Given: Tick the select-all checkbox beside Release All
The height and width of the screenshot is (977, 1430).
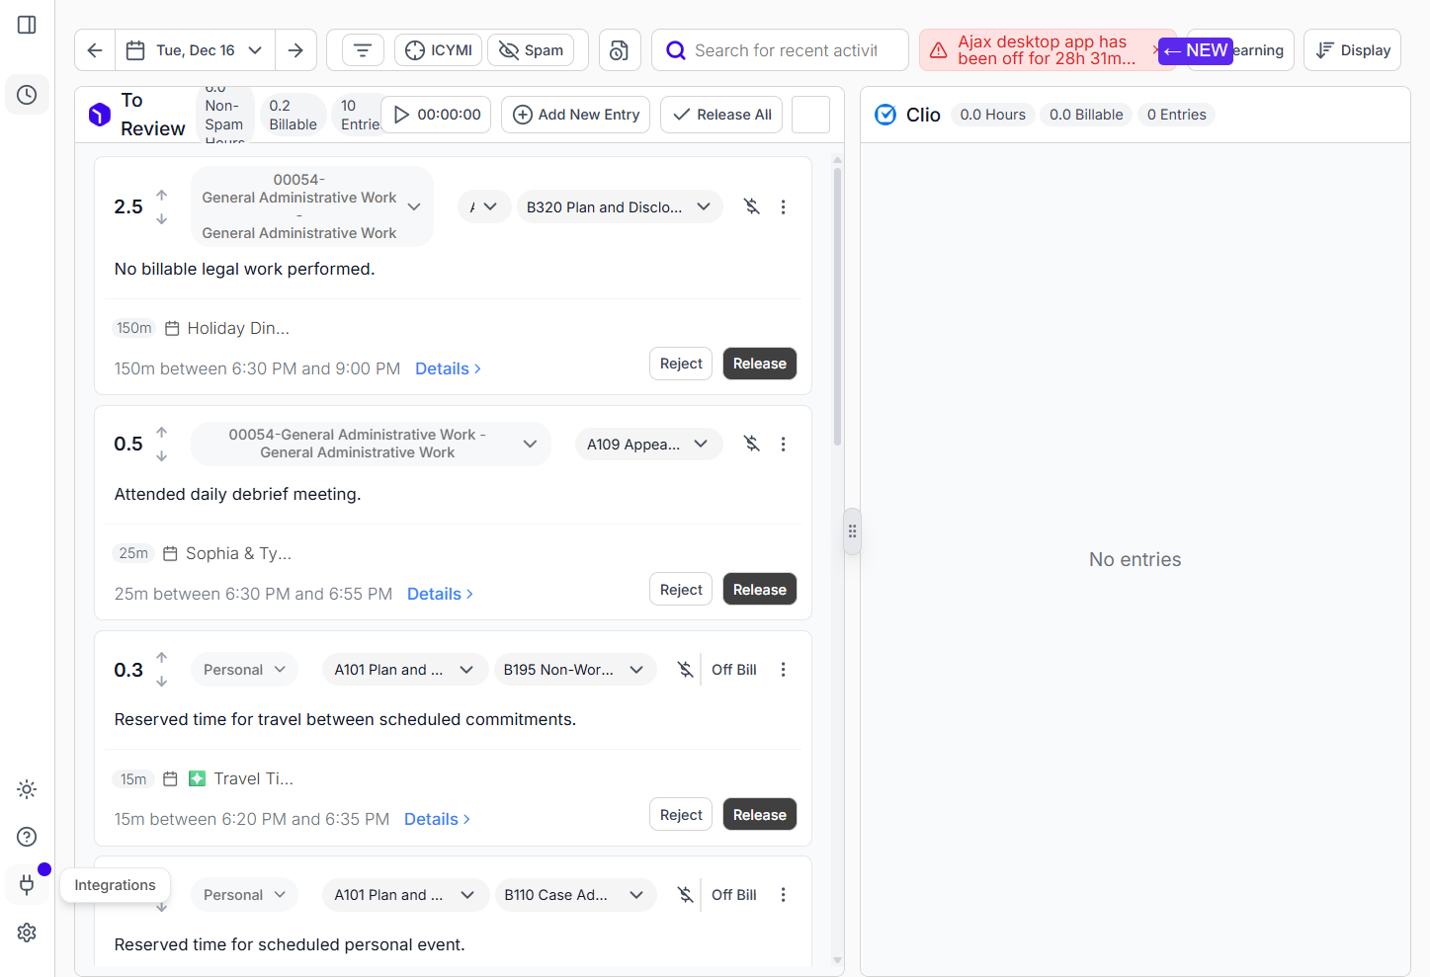Looking at the screenshot, I should pyautogui.click(x=811, y=115).
